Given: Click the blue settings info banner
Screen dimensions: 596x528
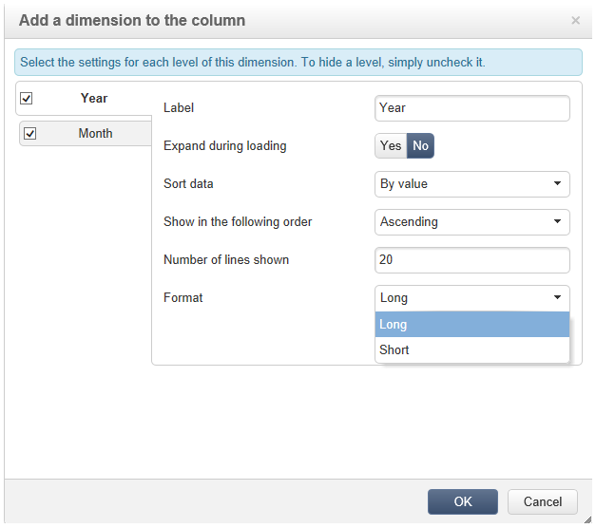Looking at the screenshot, I should [298, 63].
